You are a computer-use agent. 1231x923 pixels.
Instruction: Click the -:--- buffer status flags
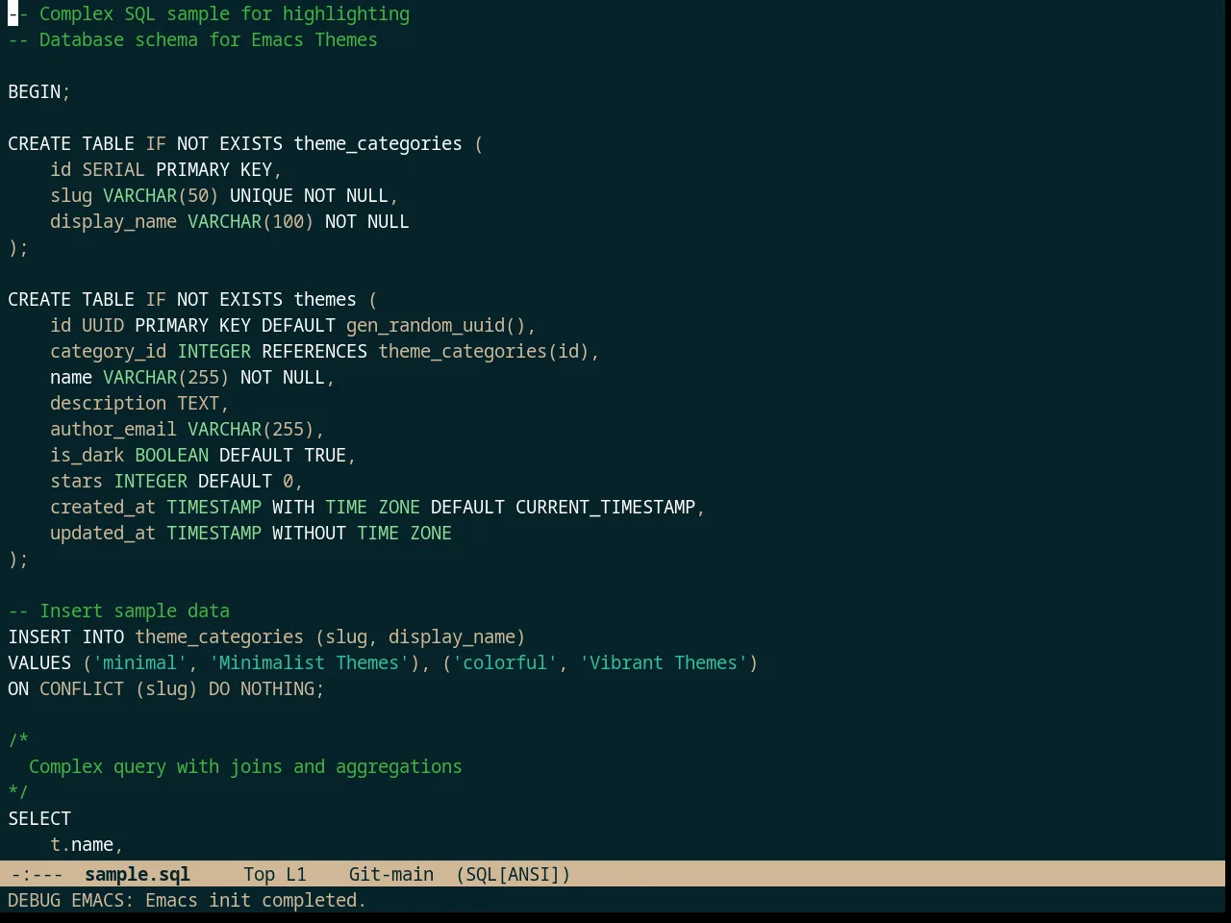38,874
